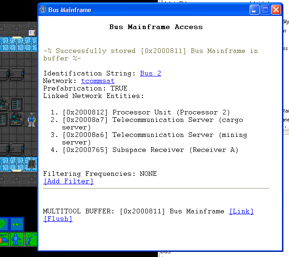Image resolution: width=289 pixels, height=257 pixels.
Task: Select the right hand slot icon
Action: point(4,240)
